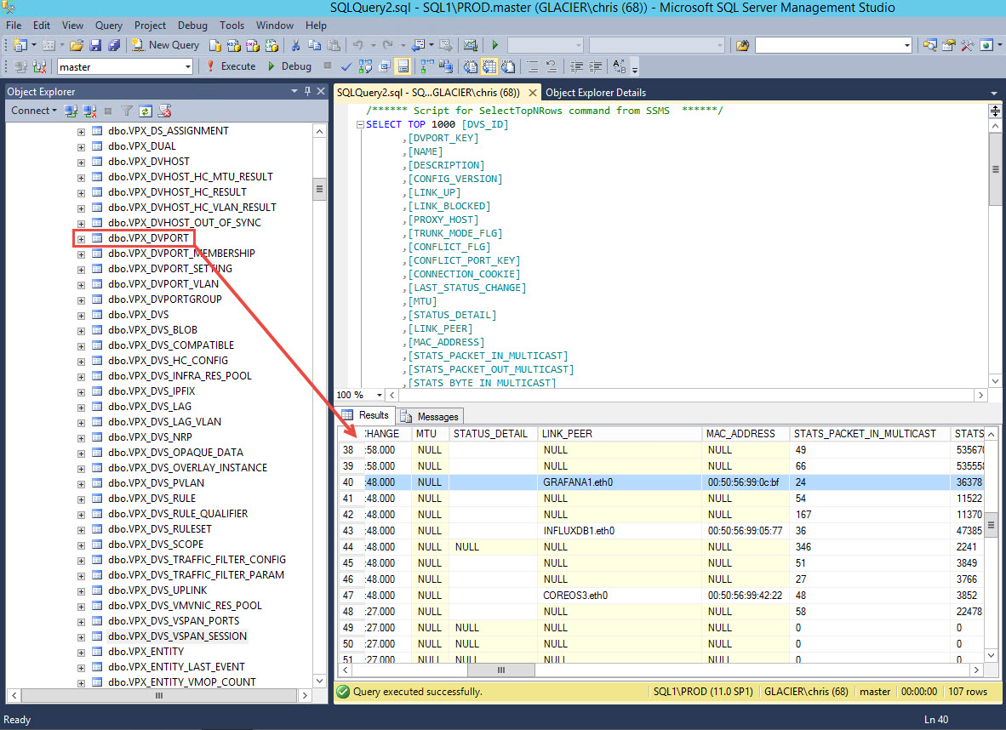Image resolution: width=1006 pixels, height=730 pixels.
Task: Click the Open File folder icon
Action: tap(77, 45)
